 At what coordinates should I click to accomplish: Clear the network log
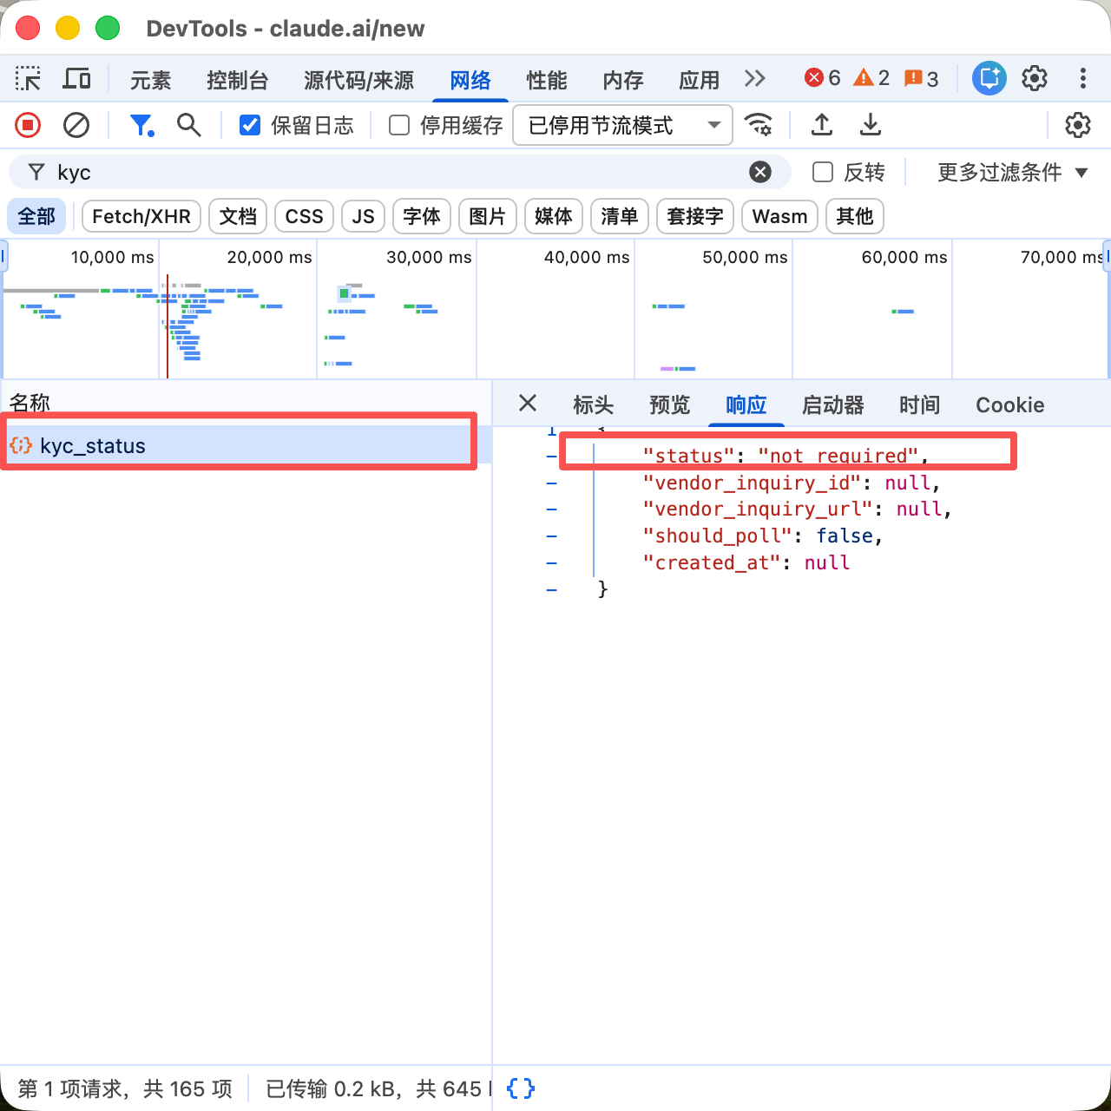tap(76, 126)
